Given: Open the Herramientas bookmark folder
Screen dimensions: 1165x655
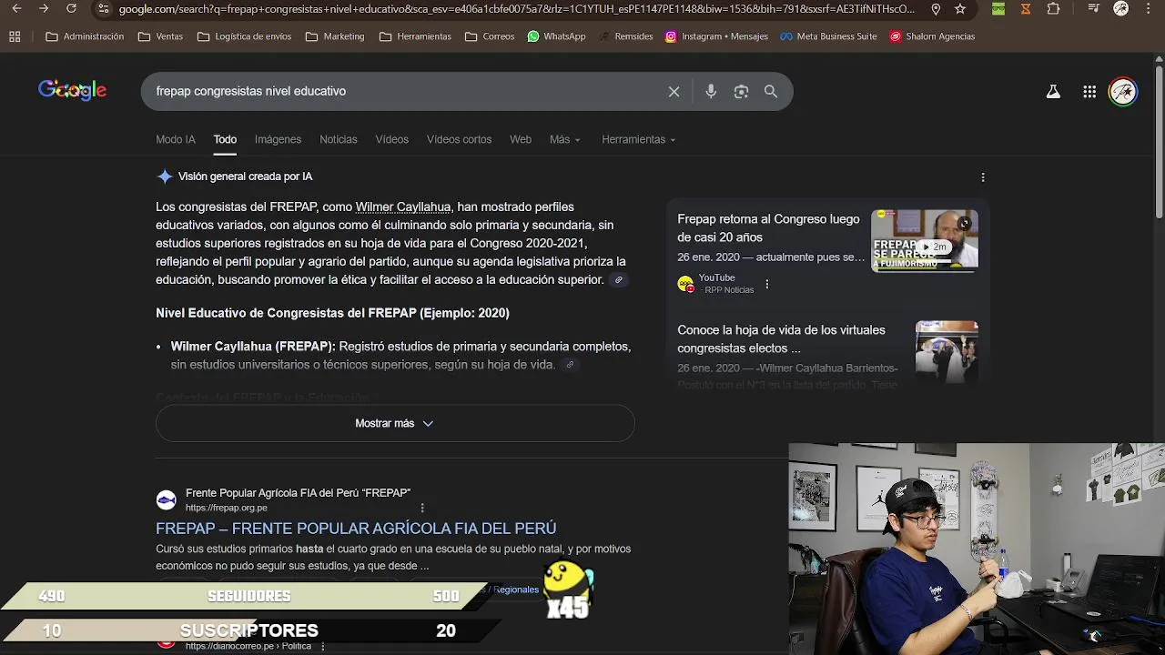Looking at the screenshot, I should pos(415,36).
